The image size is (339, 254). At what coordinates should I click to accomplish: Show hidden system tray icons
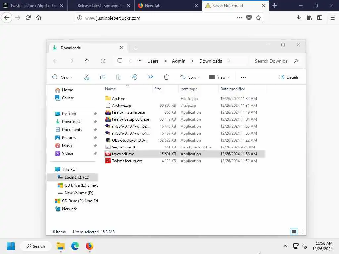point(285,246)
